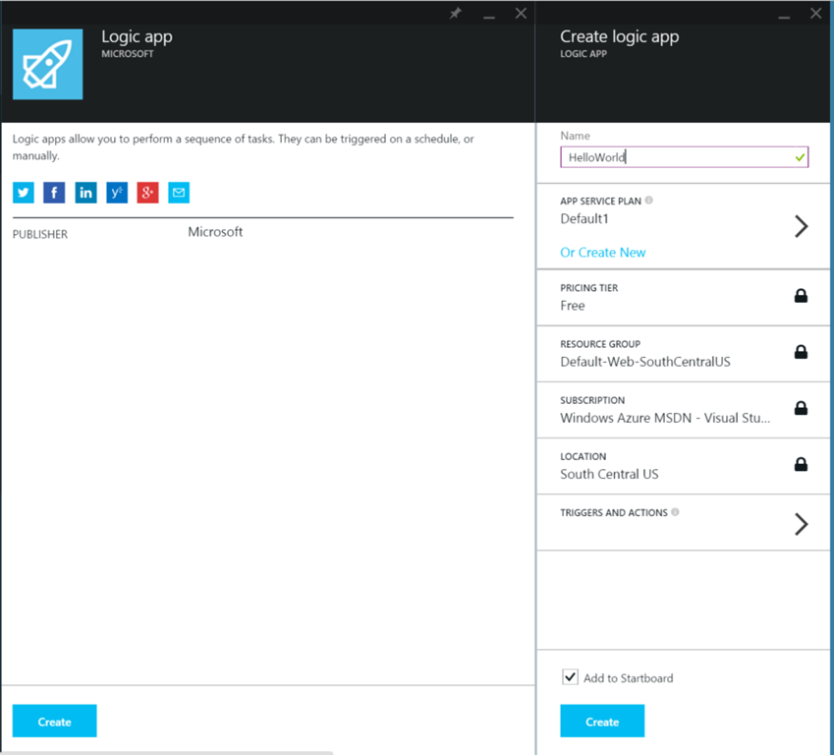Screen dimensions: 834x755
Task: Share Logic app on Facebook
Action: 54,193
